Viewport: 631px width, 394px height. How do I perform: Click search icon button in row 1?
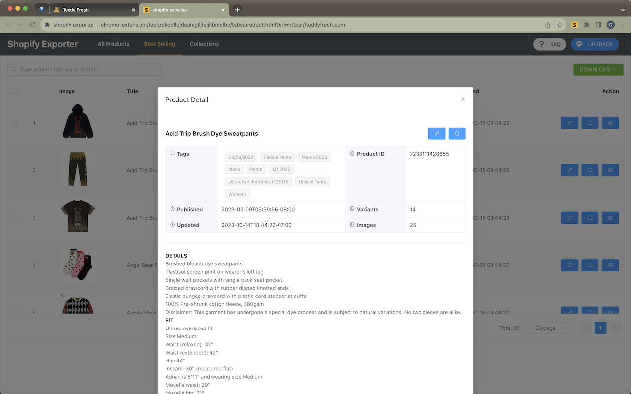[590, 123]
